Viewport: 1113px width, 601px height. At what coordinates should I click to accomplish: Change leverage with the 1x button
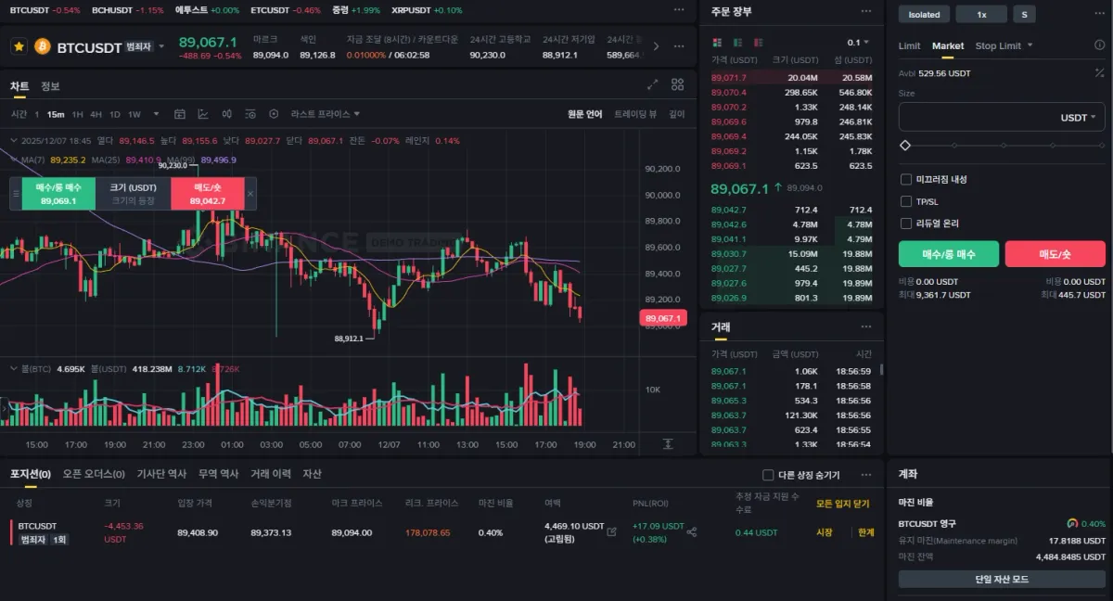pyautogui.click(x=981, y=14)
